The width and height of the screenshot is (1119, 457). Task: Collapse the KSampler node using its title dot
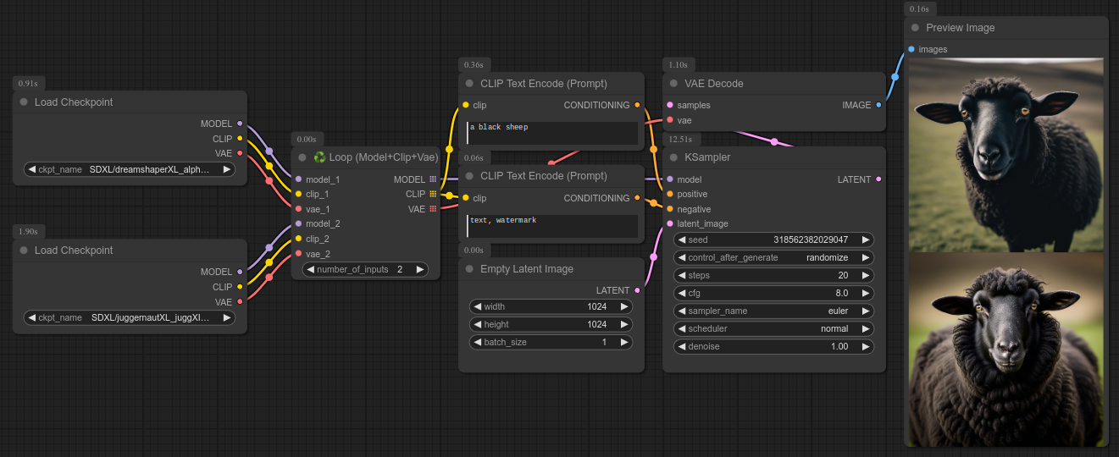(674, 157)
